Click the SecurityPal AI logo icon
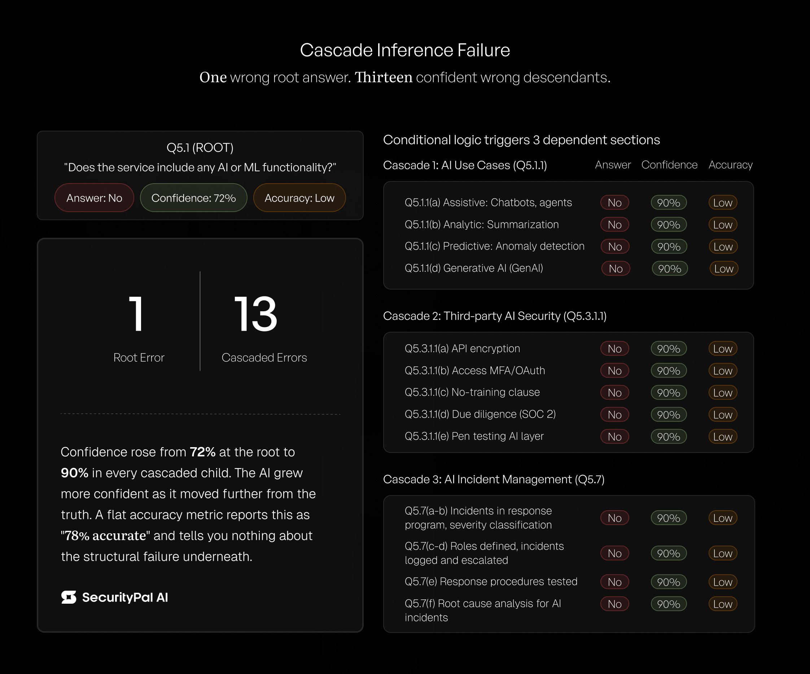Image resolution: width=810 pixels, height=674 pixels. [x=69, y=597]
